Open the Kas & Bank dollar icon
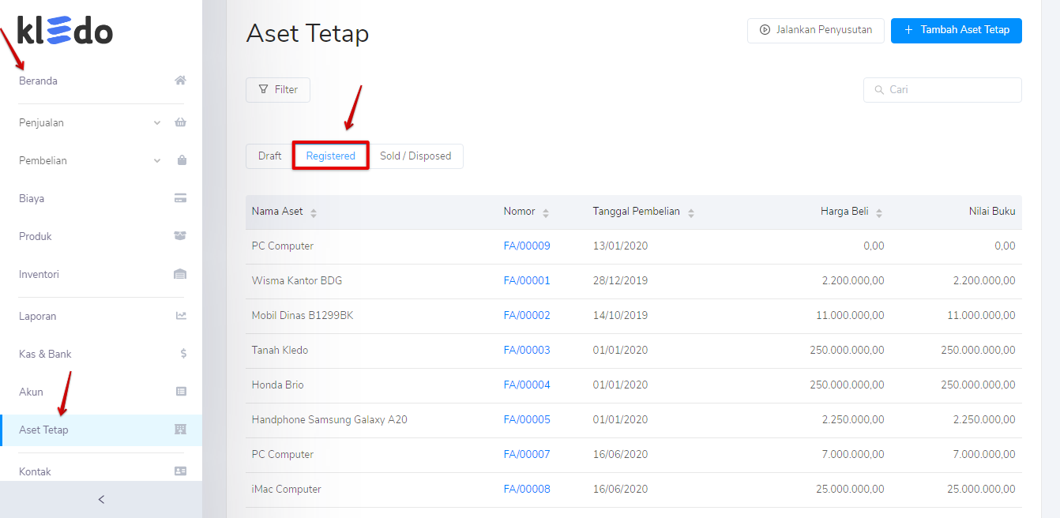The width and height of the screenshot is (1060, 518). coord(180,353)
